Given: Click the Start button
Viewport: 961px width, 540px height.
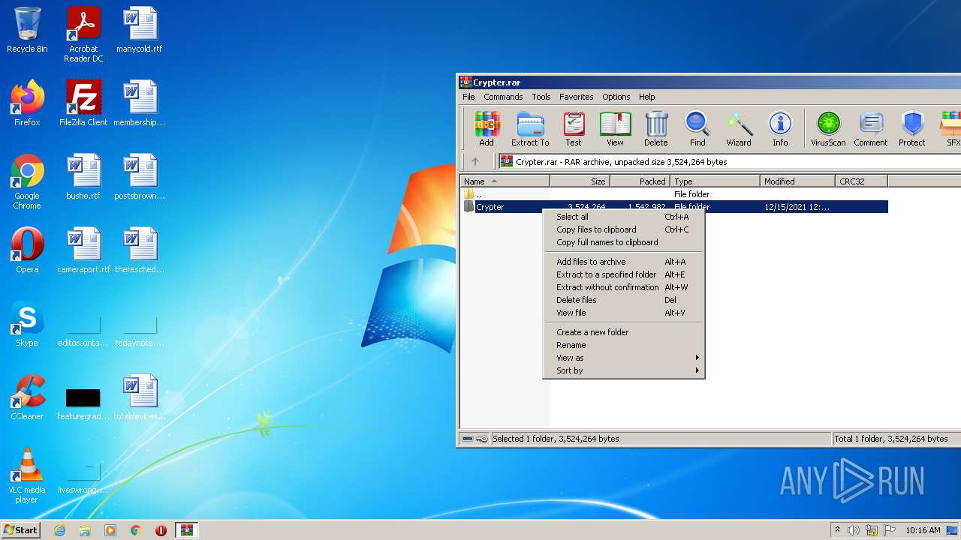Looking at the screenshot, I should 20,530.
